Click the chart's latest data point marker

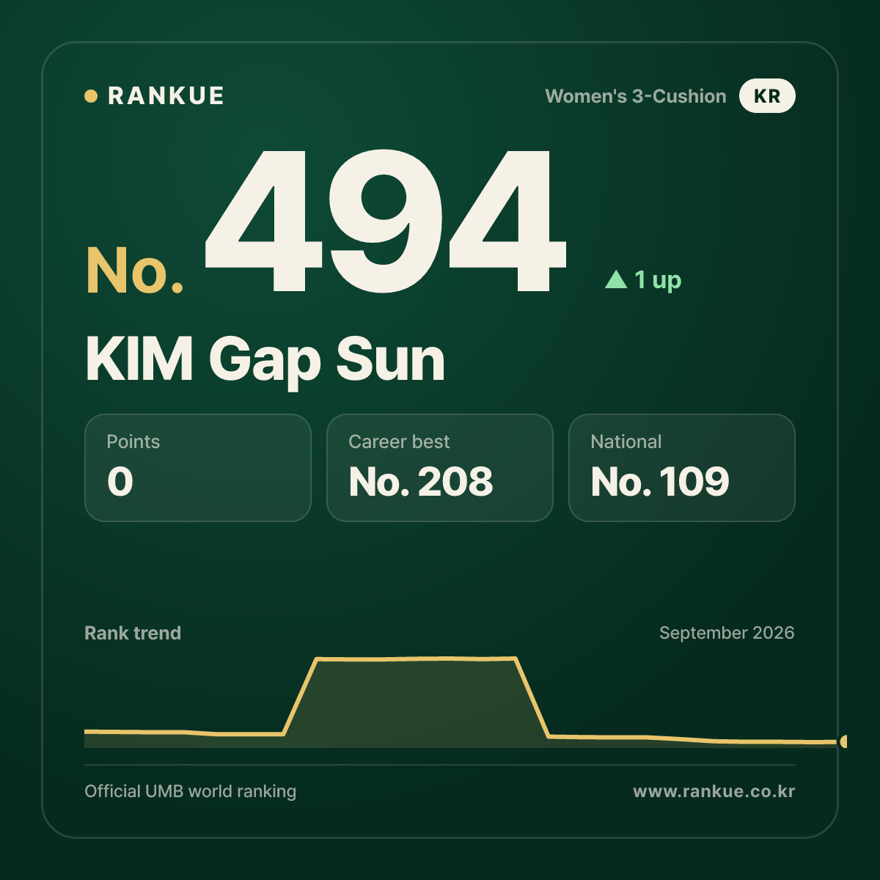click(x=843, y=741)
